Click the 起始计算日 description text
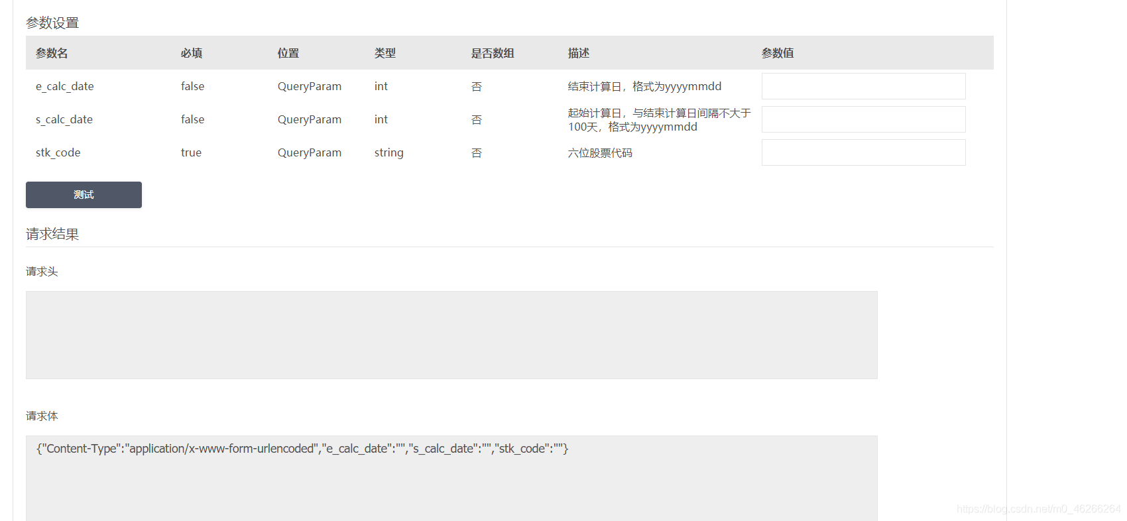Screen dimensions: 1127x521 pos(660,120)
